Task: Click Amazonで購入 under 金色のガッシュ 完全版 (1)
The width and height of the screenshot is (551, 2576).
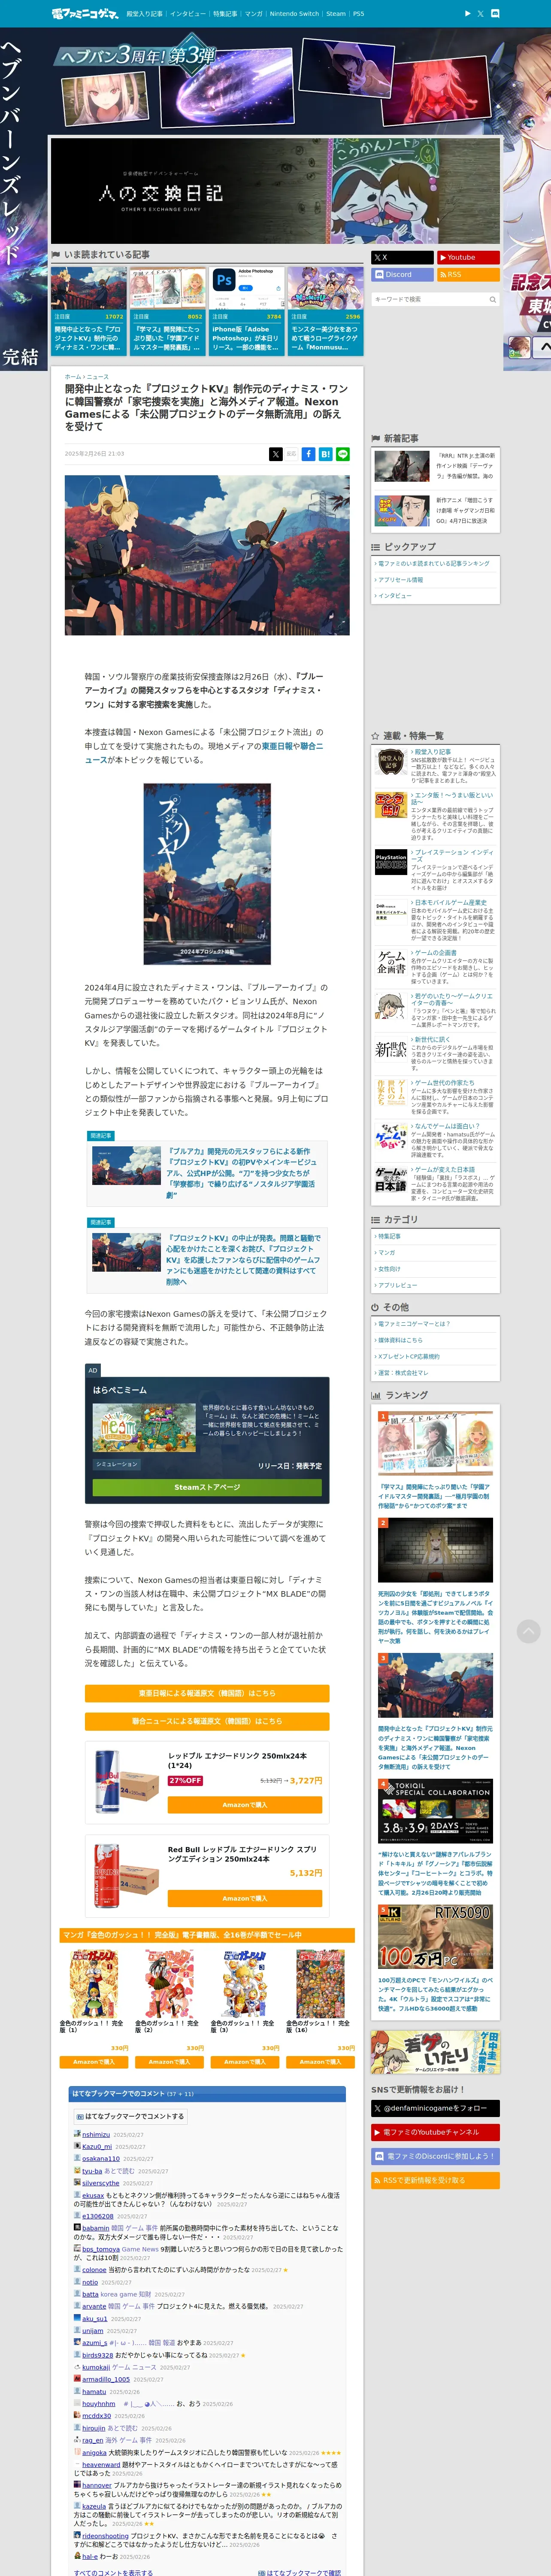Action: coord(94,2062)
